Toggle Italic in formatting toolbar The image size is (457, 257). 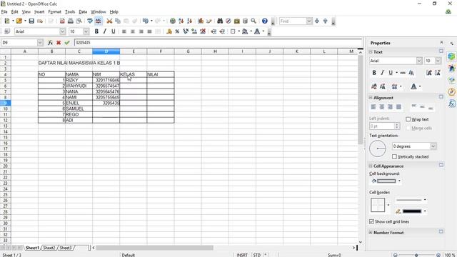[105, 31]
